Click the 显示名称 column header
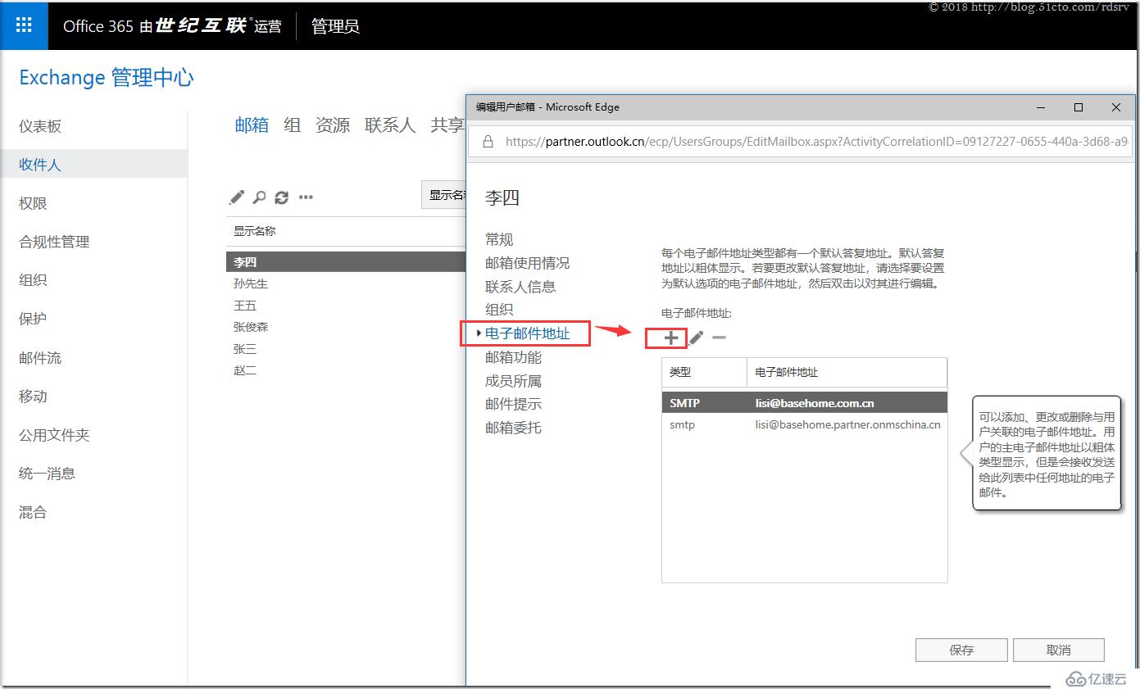The height and width of the screenshot is (689, 1140). [255, 231]
